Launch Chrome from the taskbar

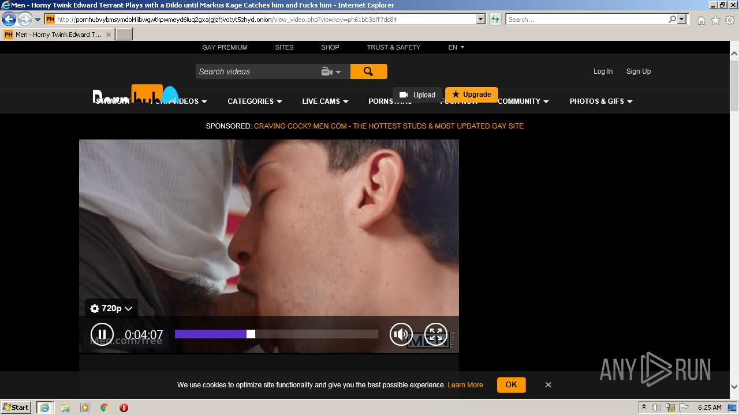coord(104,408)
